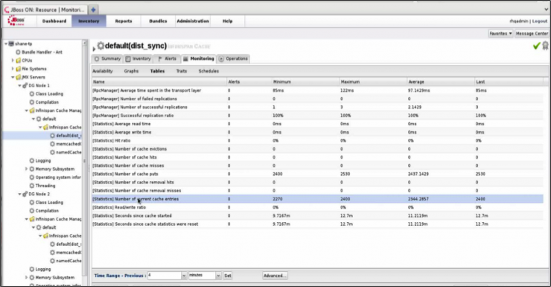Click the Logout link
The width and height of the screenshot is (551, 287).
coord(540,21)
